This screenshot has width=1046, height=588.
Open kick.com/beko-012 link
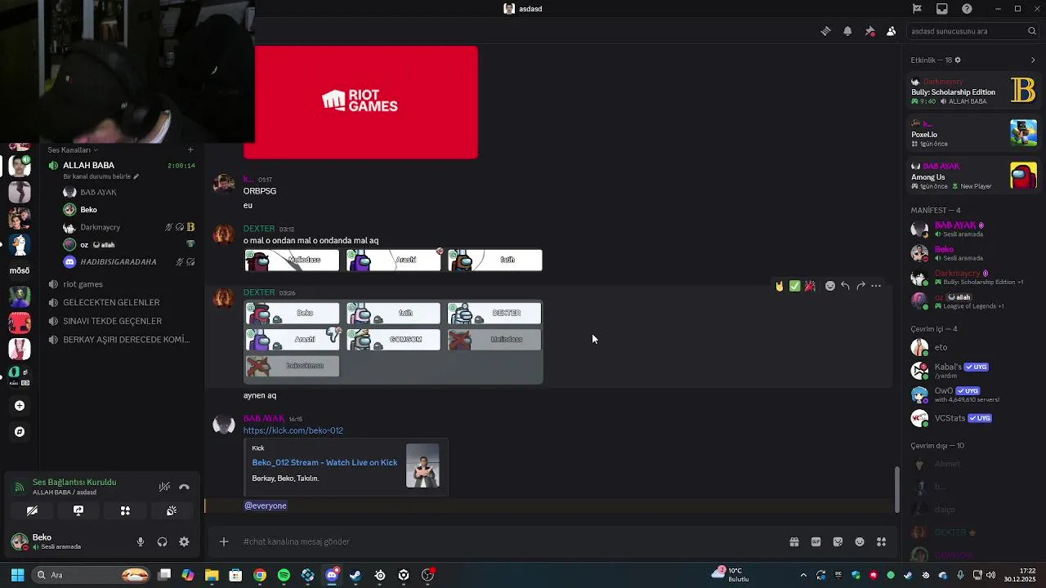293,430
